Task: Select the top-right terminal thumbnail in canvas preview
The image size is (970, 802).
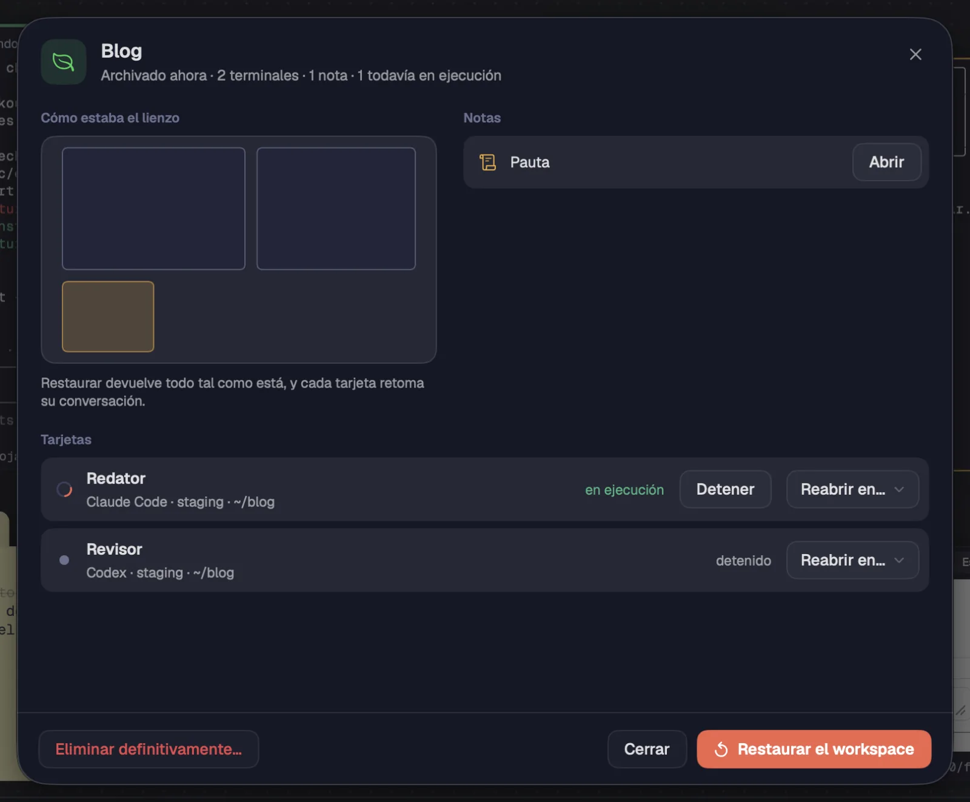Action: click(x=336, y=209)
